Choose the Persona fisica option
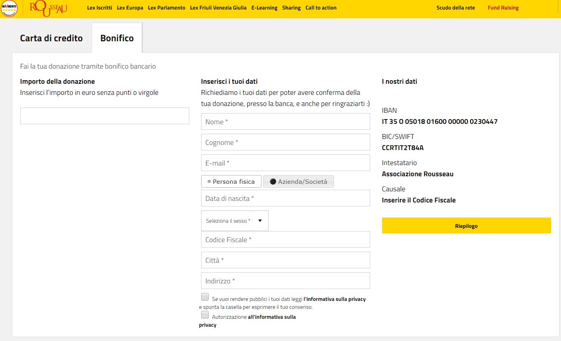Screen dimensions: 561x341 (231, 181)
